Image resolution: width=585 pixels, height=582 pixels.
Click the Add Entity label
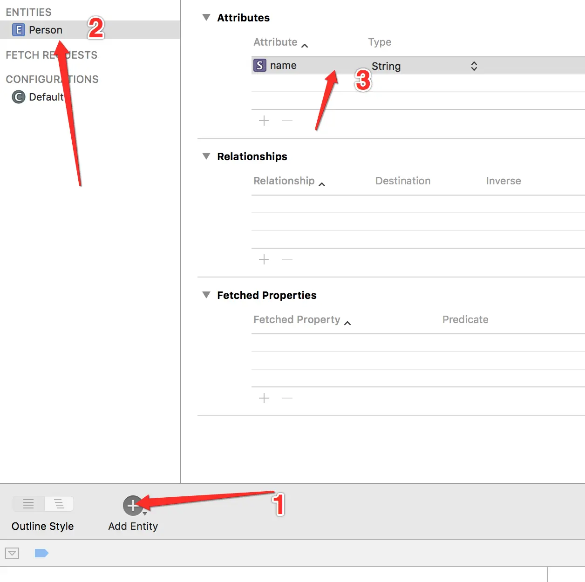(x=133, y=526)
